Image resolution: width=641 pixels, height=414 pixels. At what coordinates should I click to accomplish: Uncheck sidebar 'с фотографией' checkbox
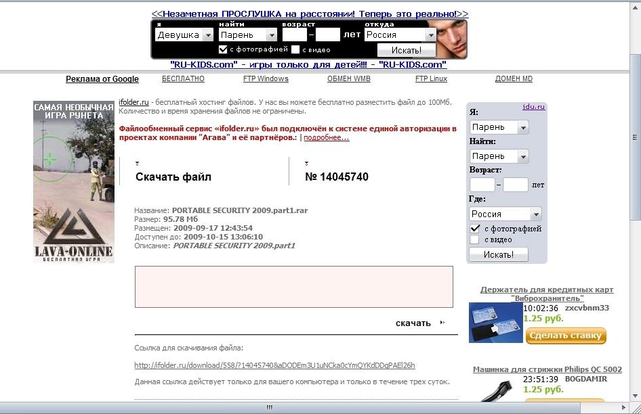(474, 229)
